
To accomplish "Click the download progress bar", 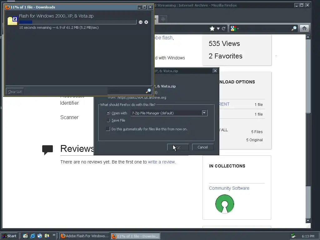I will (x=77, y=22).
